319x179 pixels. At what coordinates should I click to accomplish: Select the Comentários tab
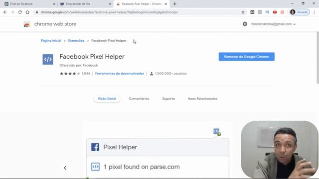click(139, 98)
